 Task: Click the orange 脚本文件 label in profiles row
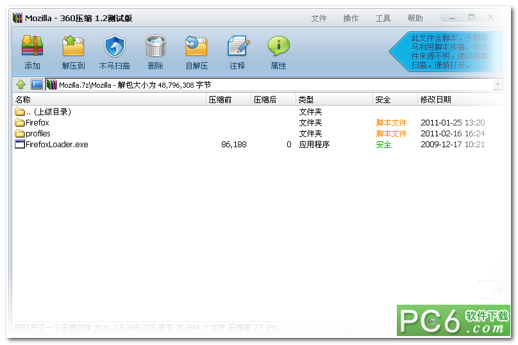(391, 134)
